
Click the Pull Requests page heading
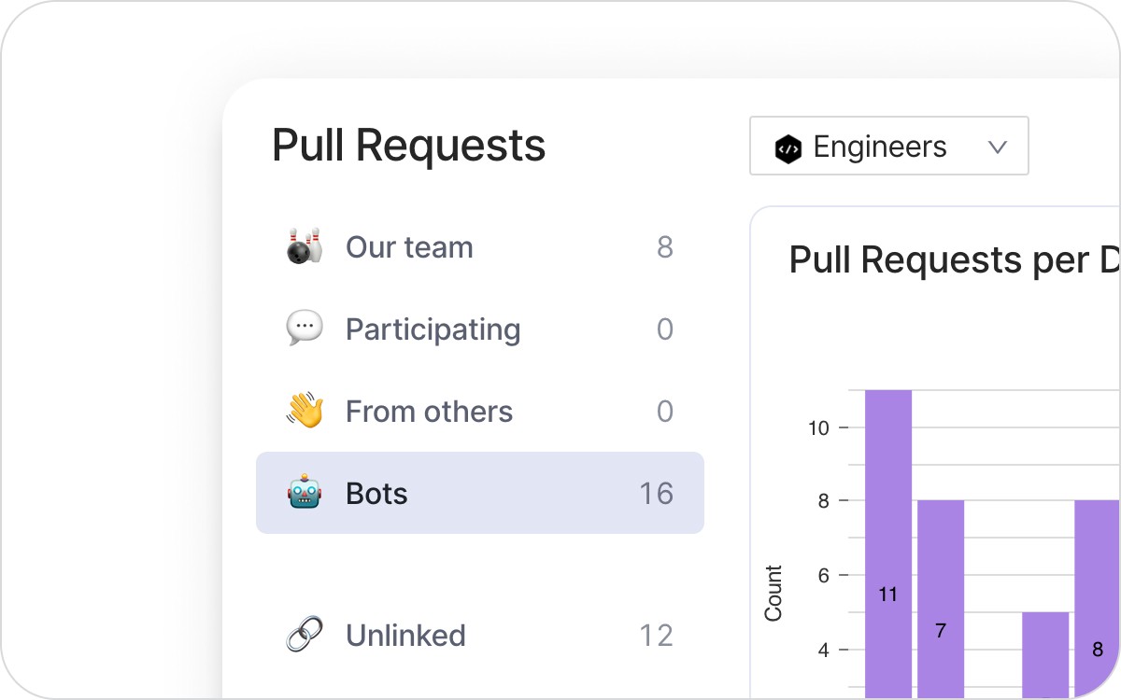click(x=408, y=147)
